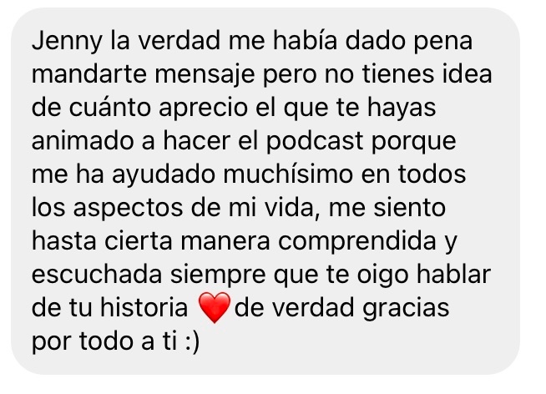Click the word "gracias" in the message
Viewport: 546px width, 394px height.
(x=406, y=309)
